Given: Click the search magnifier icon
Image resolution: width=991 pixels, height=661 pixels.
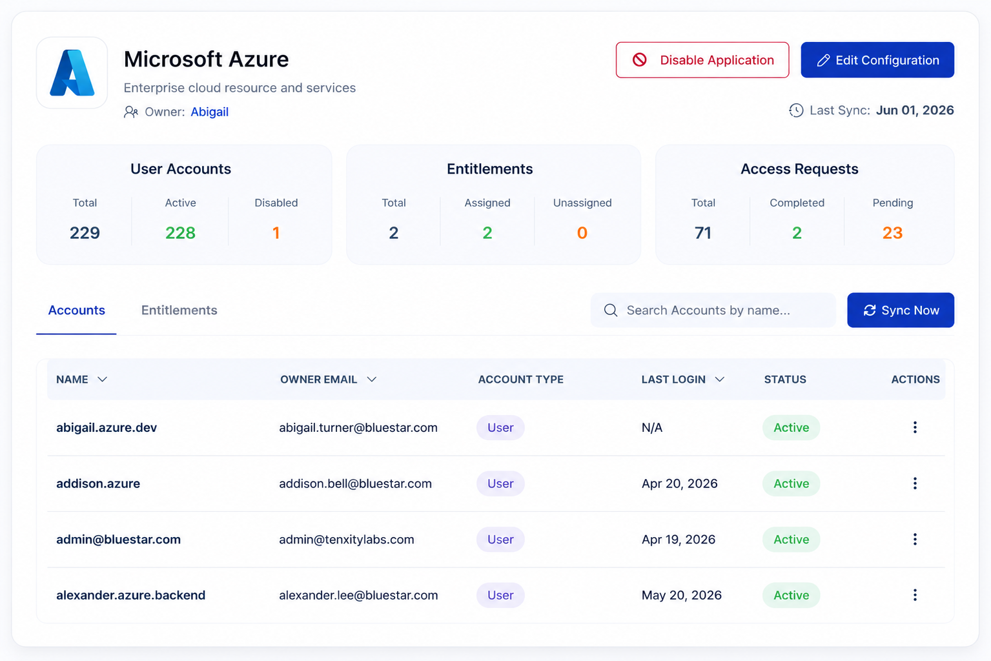Looking at the screenshot, I should coord(611,310).
